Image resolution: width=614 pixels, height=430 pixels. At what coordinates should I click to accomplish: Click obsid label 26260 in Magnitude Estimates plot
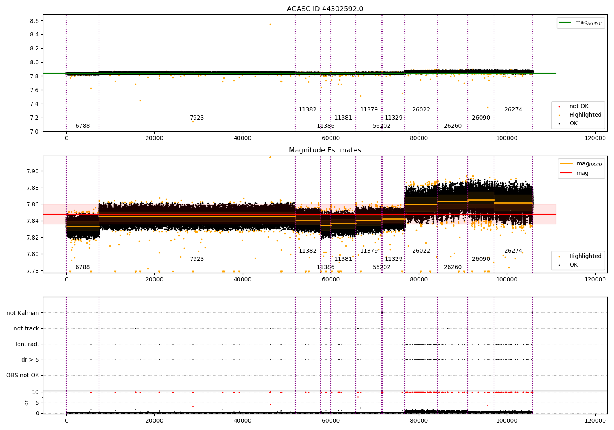(x=453, y=267)
